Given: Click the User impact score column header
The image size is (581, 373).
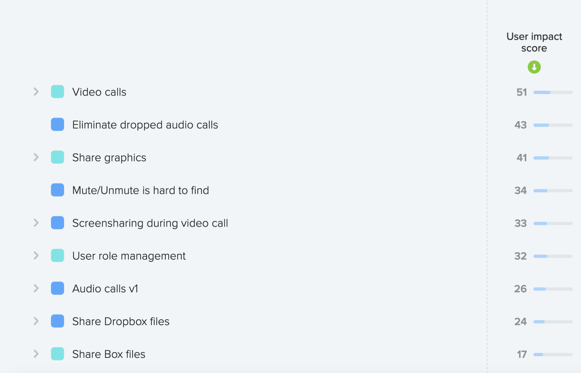Looking at the screenshot, I should click(x=534, y=42).
